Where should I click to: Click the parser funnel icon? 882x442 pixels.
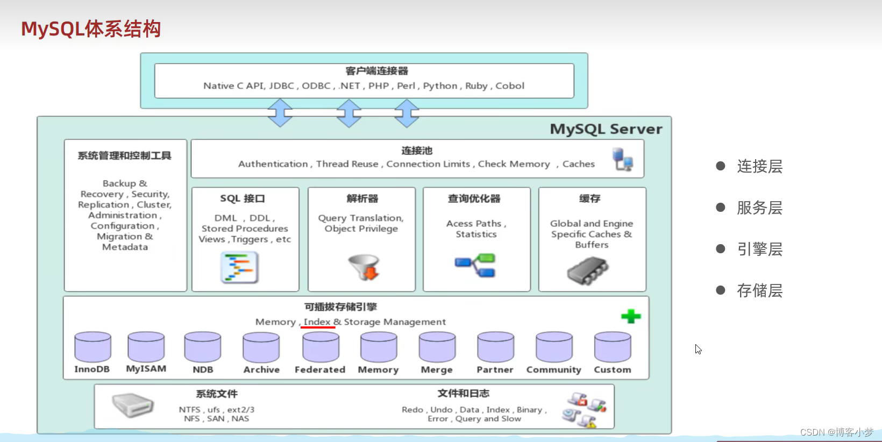pyautogui.click(x=365, y=267)
